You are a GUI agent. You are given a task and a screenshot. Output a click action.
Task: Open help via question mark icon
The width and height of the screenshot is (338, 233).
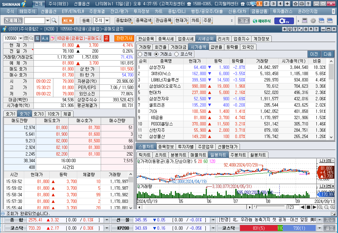[x=308, y=4]
